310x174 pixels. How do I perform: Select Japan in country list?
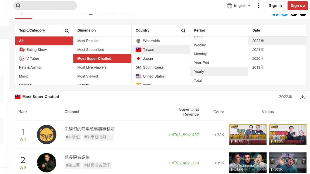click(161, 59)
